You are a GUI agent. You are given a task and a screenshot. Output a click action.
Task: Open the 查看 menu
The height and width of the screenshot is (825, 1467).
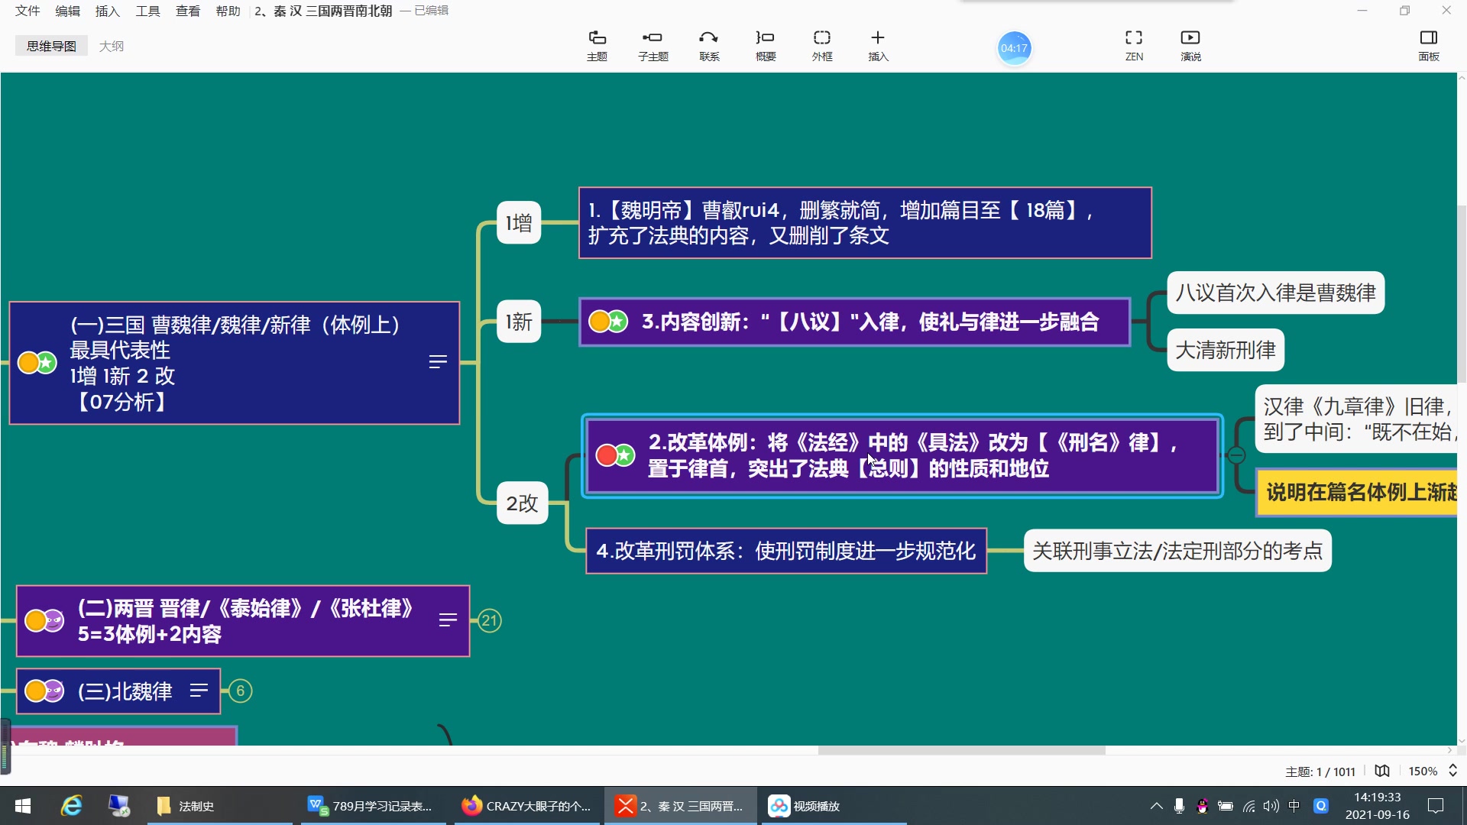tap(188, 11)
